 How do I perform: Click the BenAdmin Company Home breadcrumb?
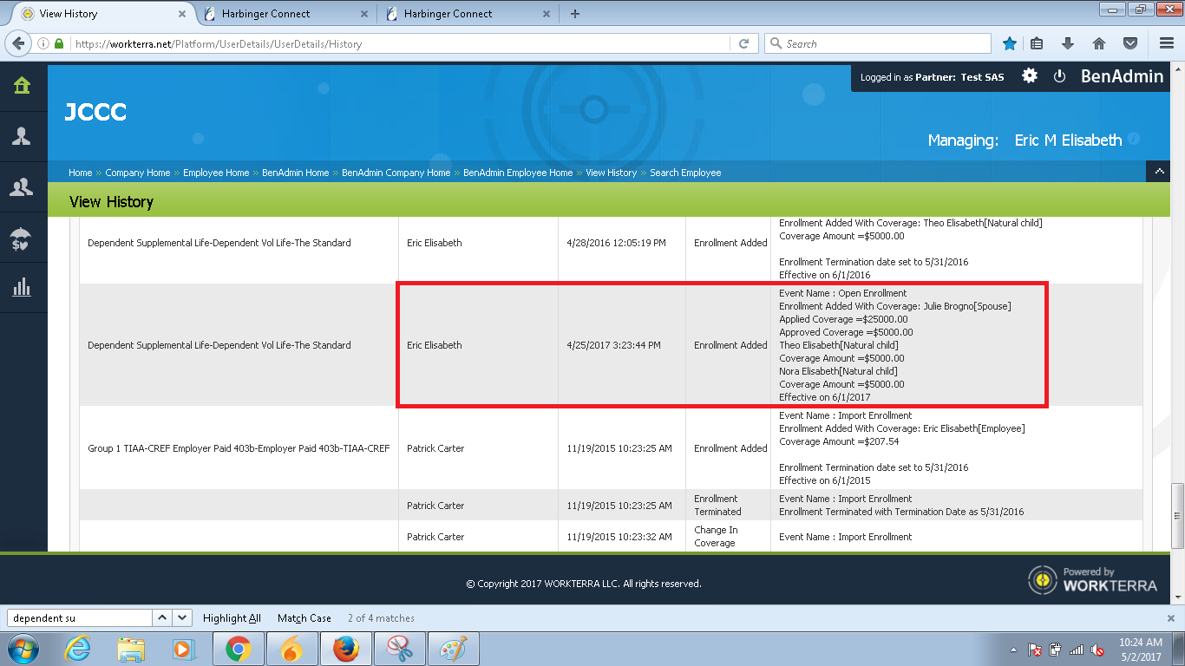[396, 173]
